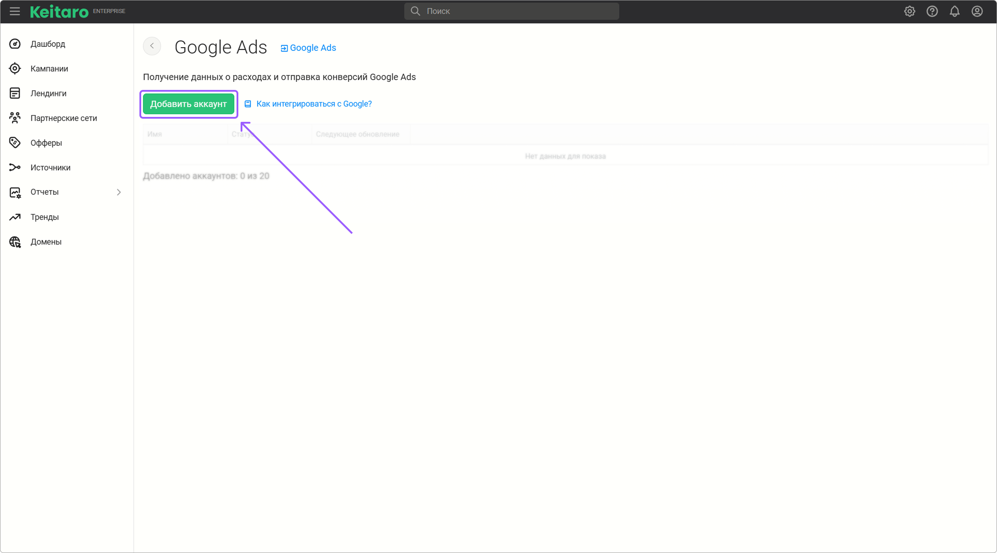This screenshot has height=553, width=997.
Task: Click the ENTERPRISE label
Action: tap(109, 11)
